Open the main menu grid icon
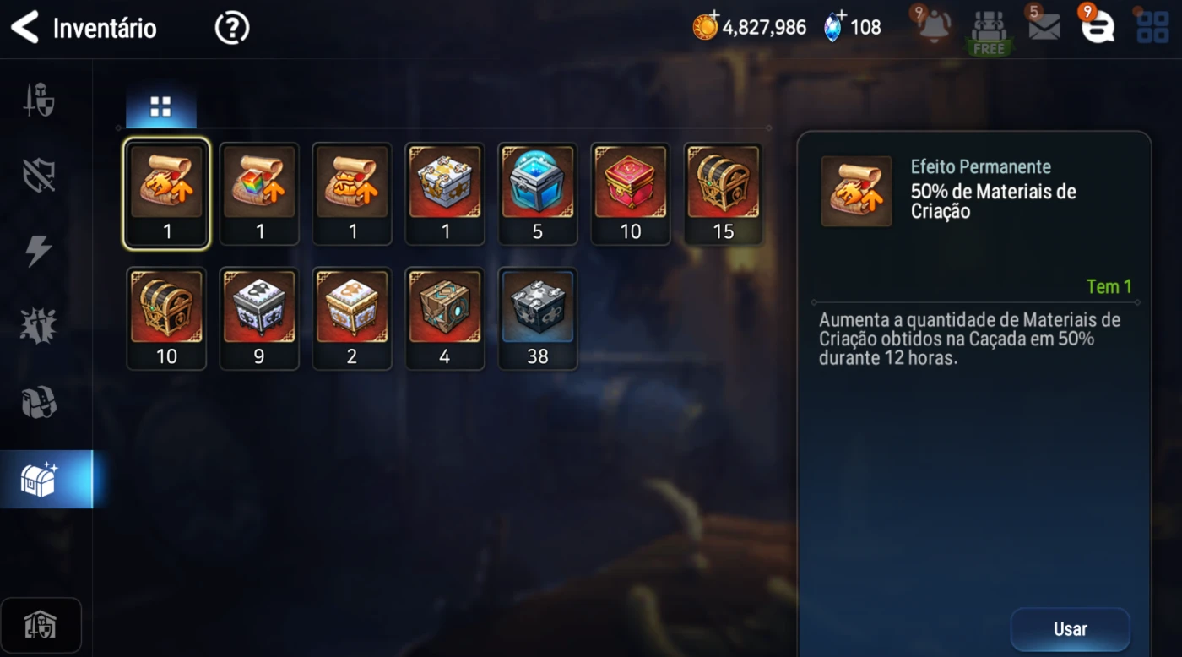Viewport: 1182px width, 657px height. (1152, 27)
